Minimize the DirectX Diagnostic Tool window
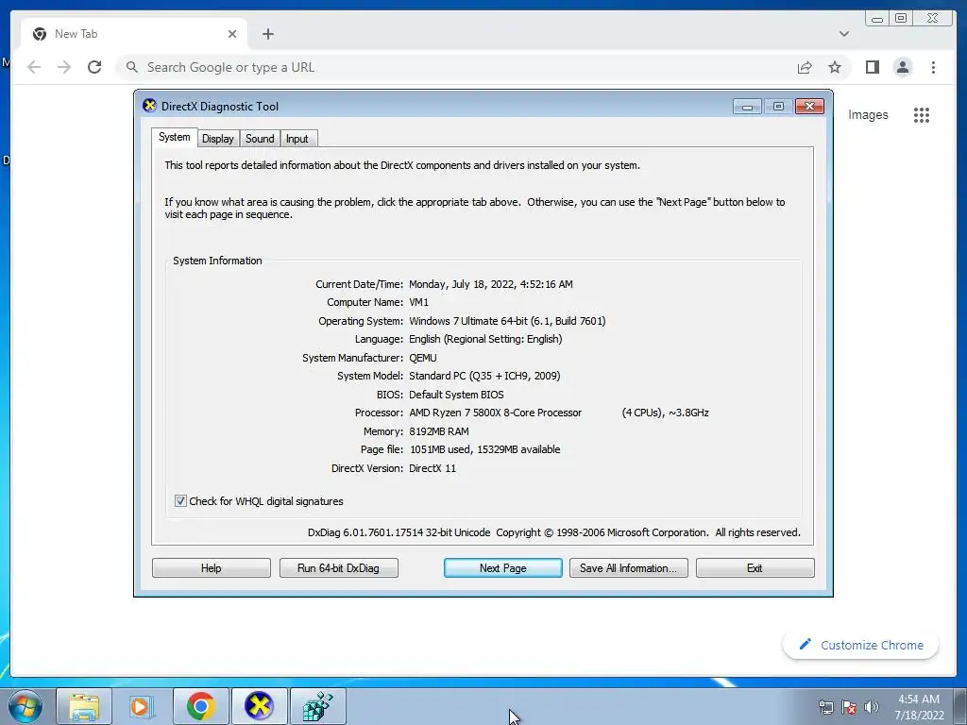 pyautogui.click(x=747, y=106)
